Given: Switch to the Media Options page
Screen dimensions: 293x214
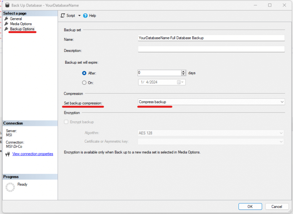Looking at the screenshot, I should pyautogui.click(x=21, y=24).
